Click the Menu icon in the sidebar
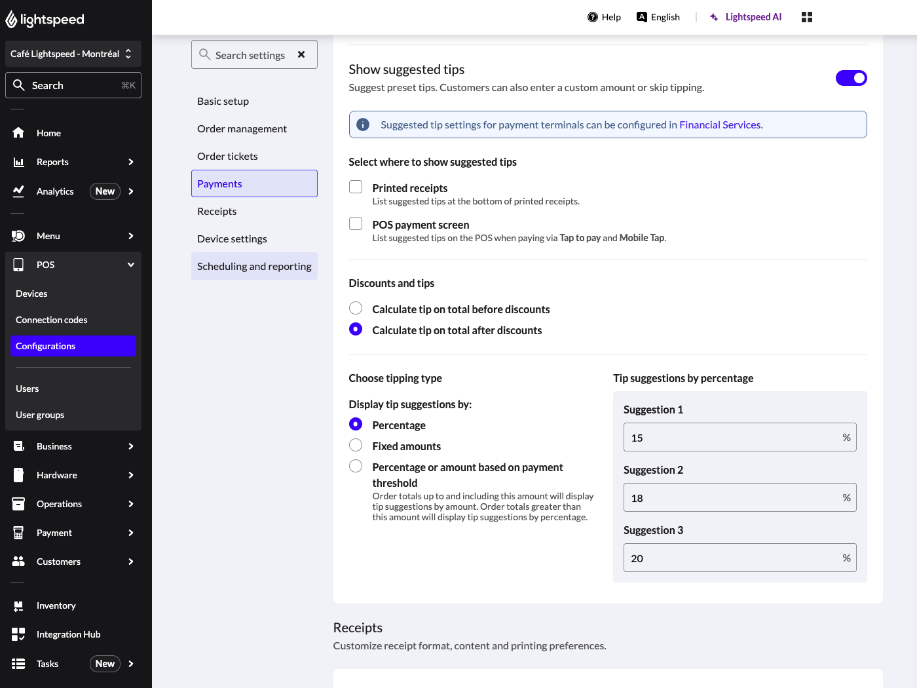 [x=18, y=236]
